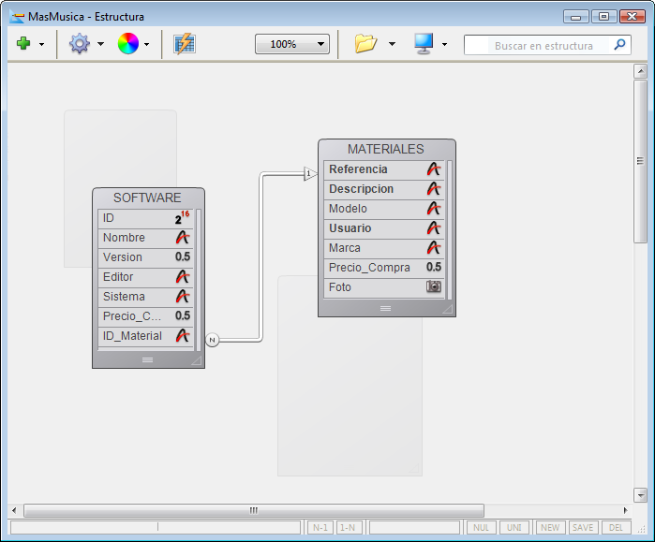Image resolution: width=655 pixels, height=542 pixels.
Task: Click the gear settings icon
Action: point(80,44)
